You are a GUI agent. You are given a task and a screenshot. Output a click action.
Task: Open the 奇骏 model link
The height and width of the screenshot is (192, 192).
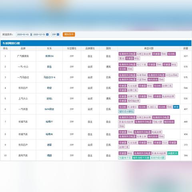[49, 88]
